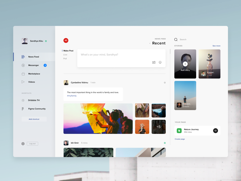Viewport: 241px width, 181px height.
Task: Click the camera icon in post box
Action: point(154,62)
